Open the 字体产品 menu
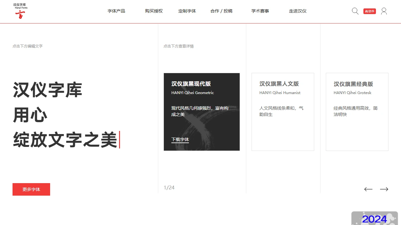 (x=116, y=11)
